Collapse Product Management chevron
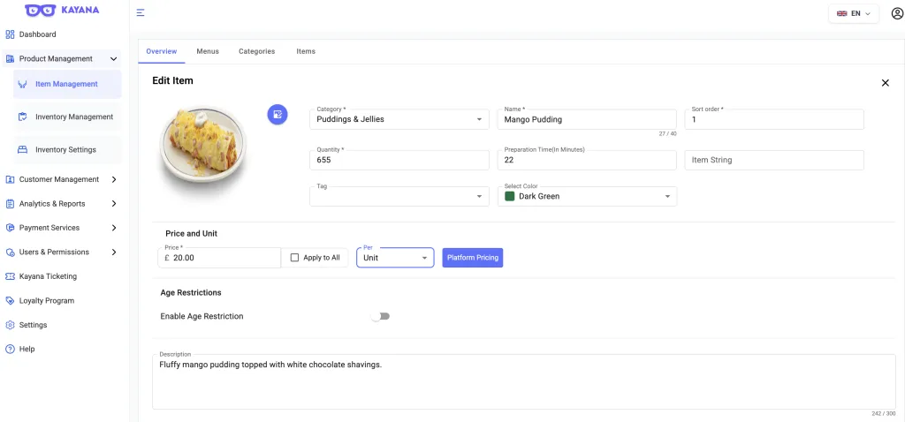The image size is (905, 422). 114,59
